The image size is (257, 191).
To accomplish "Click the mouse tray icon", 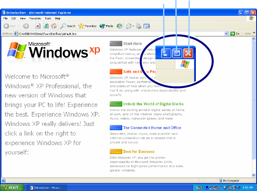I will point(225,188).
